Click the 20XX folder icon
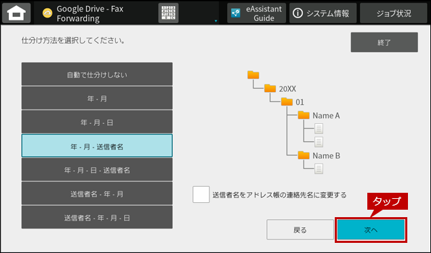 click(x=270, y=88)
